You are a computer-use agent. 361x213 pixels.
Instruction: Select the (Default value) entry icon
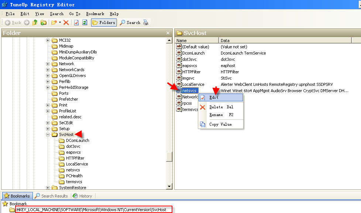179,47
